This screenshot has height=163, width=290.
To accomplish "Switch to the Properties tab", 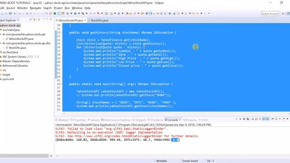I will pos(78,120).
